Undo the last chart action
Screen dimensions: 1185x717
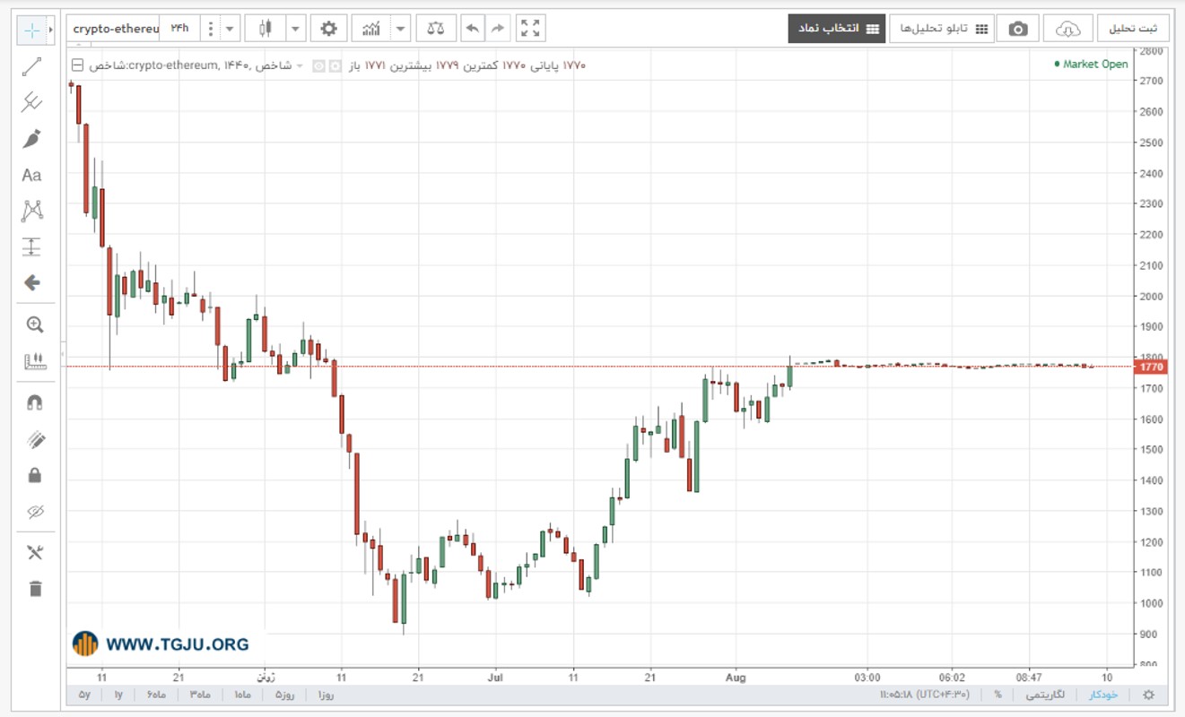coord(473,29)
